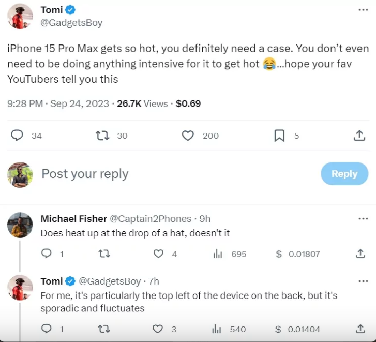
Task: Reply to Tomi's 7h comment
Action: point(47,329)
